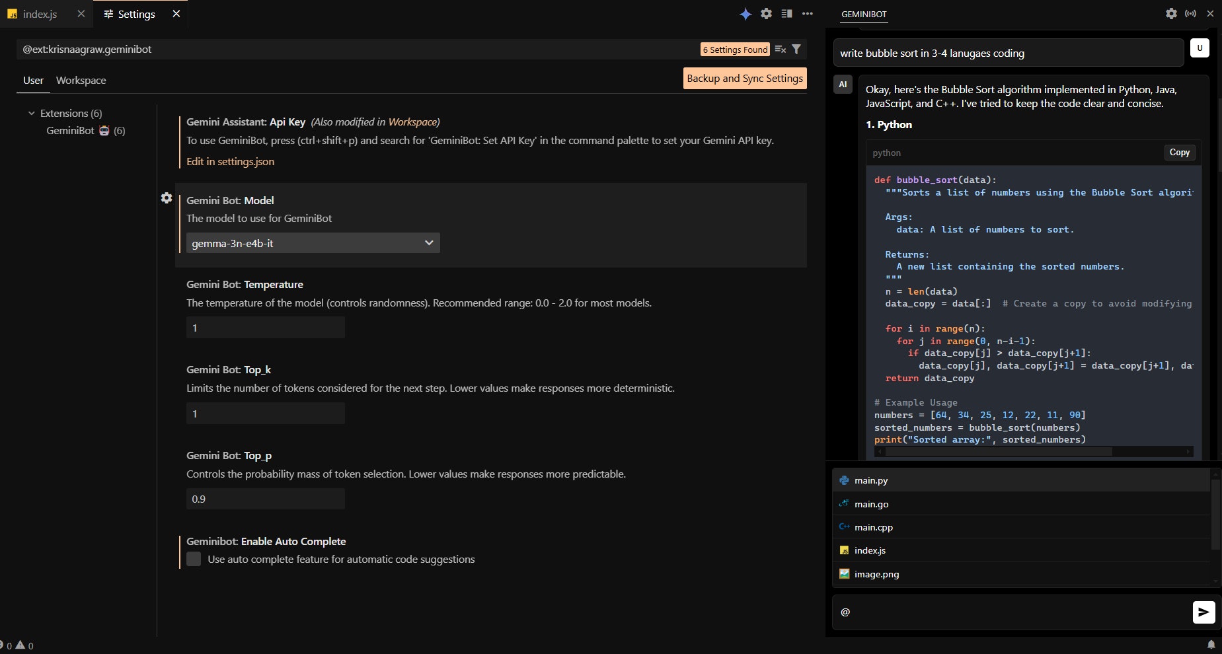1222x654 pixels.
Task: Click Edit in settings.json link
Action: click(x=230, y=162)
